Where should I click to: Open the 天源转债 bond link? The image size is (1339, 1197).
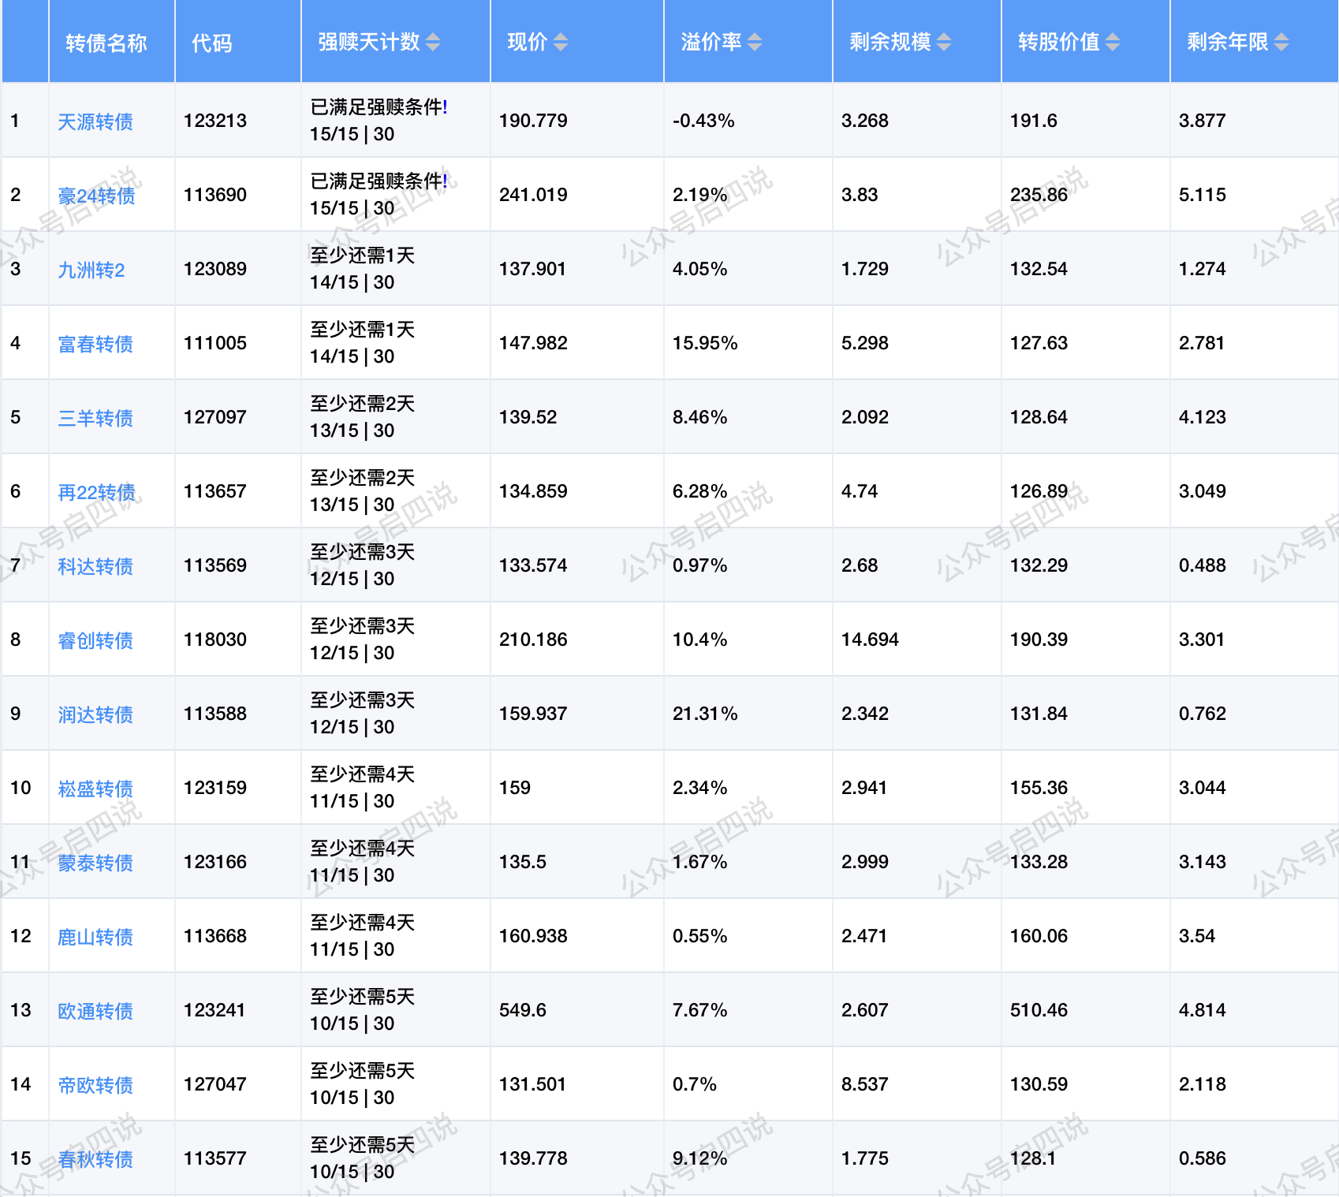tap(95, 121)
